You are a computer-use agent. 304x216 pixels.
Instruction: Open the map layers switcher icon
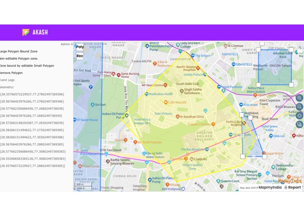tap(299, 124)
